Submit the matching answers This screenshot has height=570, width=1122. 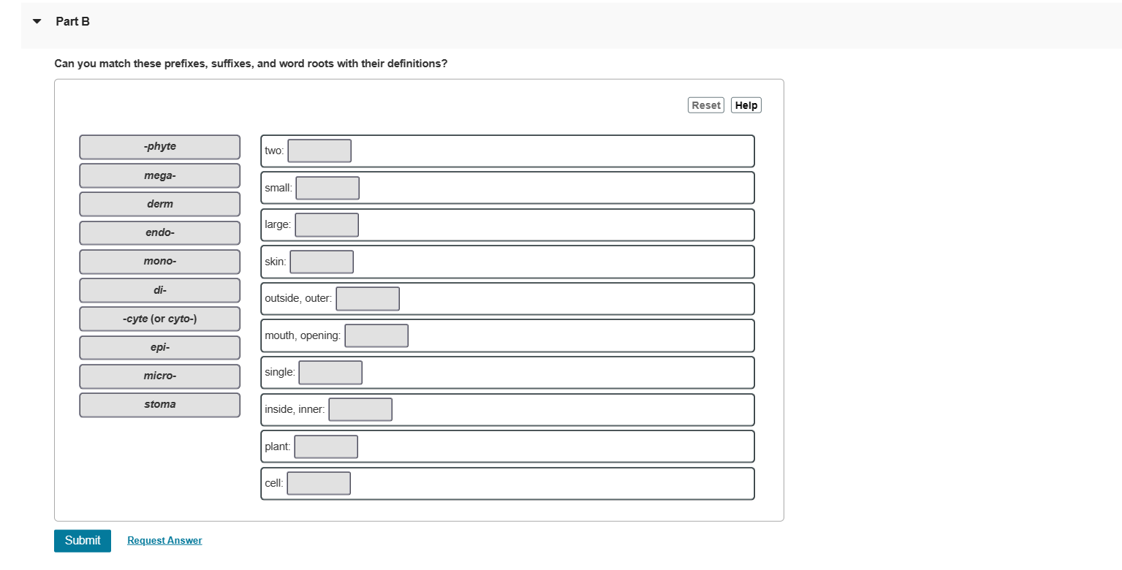pyautogui.click(x=83, y=541)
